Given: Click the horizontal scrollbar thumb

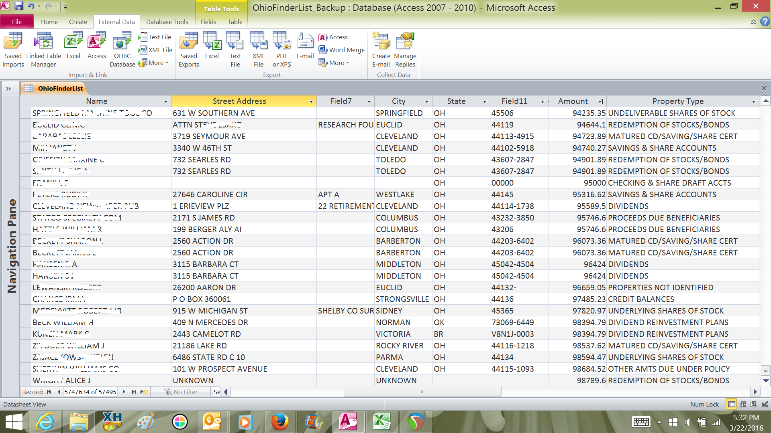Looking at the screenshot, I should 422,392.
